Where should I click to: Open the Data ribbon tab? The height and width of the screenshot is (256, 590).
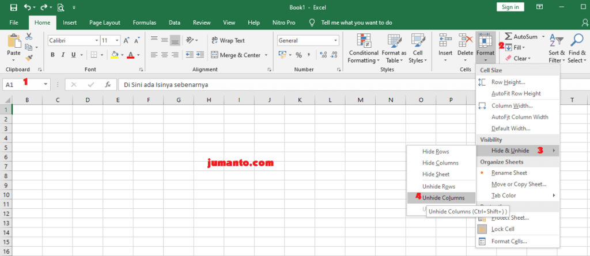(x=174, y=22)
